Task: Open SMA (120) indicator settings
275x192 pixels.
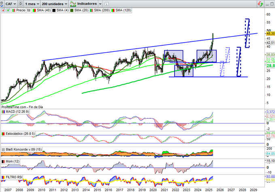Action: (123, 11)
